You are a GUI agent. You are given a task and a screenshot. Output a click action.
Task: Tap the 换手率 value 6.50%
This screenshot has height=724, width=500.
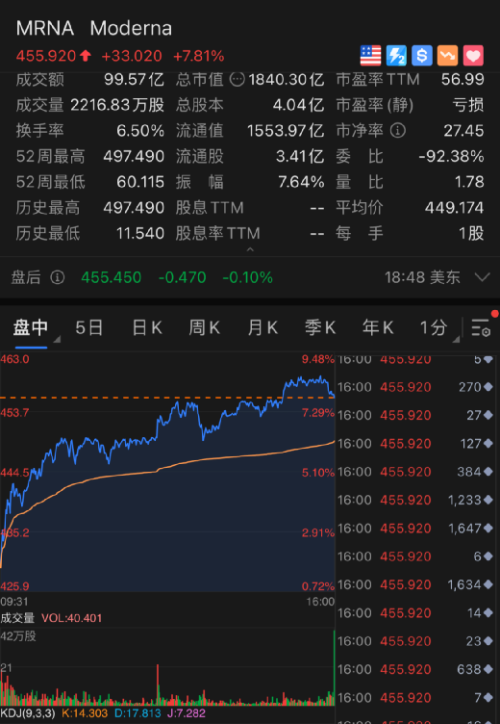click(140, 131)
